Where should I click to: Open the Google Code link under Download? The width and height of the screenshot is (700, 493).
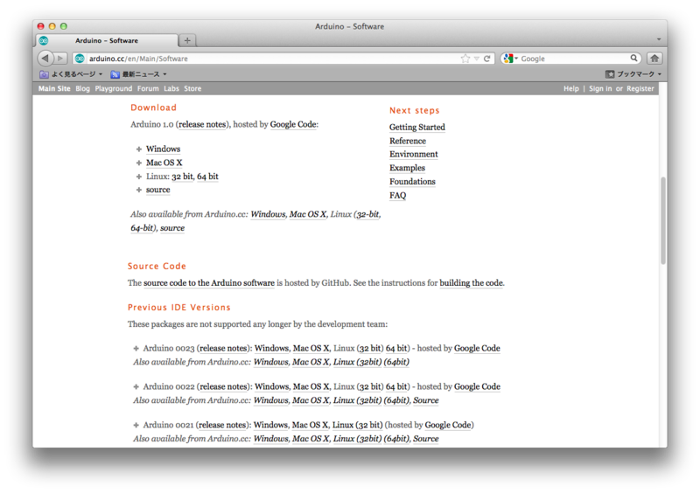click(x=293, y=124)
